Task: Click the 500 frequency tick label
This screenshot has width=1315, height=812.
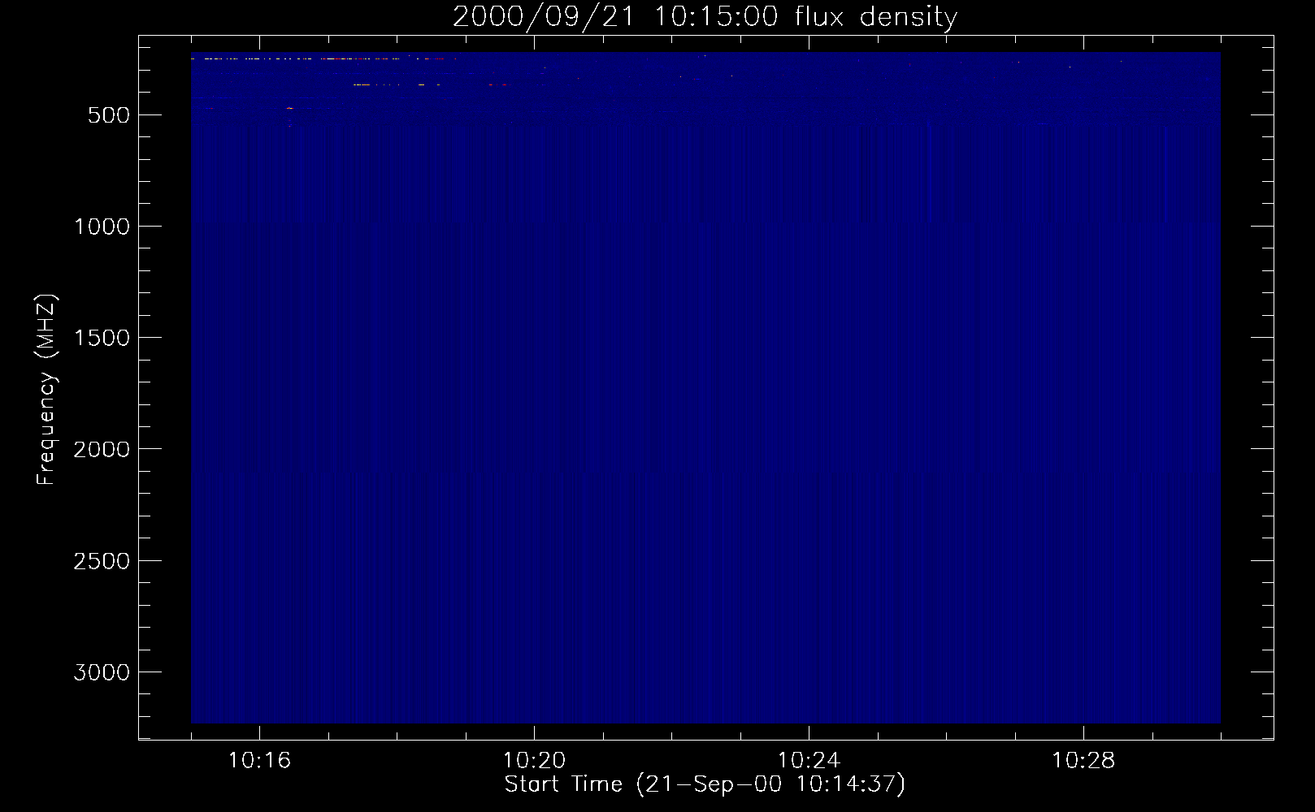Action: pyautogui.click(x=108, y=115)
